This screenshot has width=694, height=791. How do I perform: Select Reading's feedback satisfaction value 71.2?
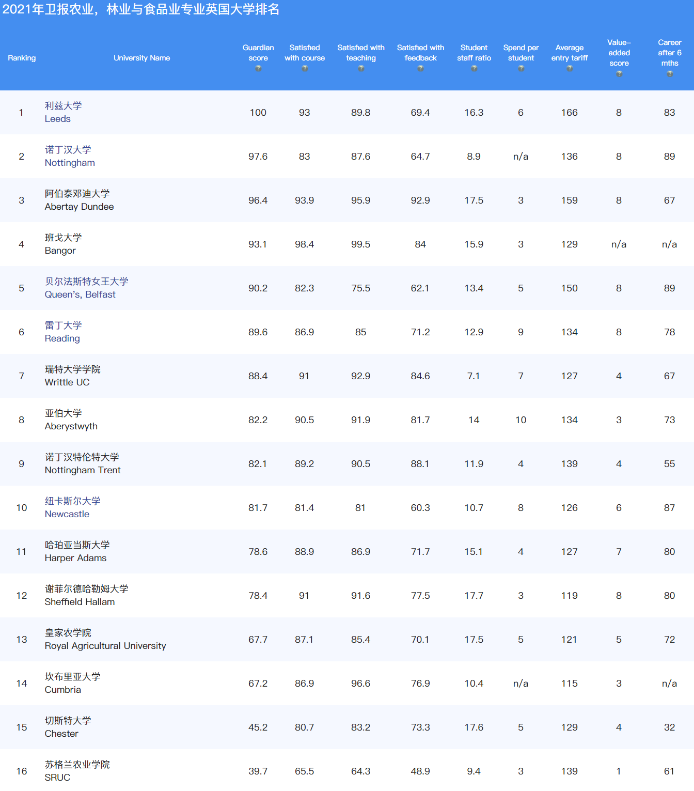tap(420, 332)
